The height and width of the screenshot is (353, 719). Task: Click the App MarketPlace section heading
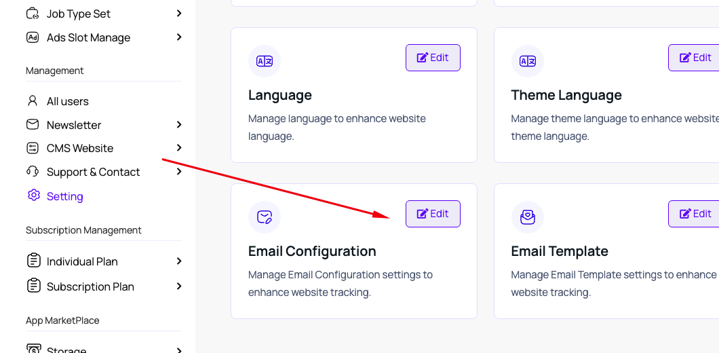click(x=62, y=320)
